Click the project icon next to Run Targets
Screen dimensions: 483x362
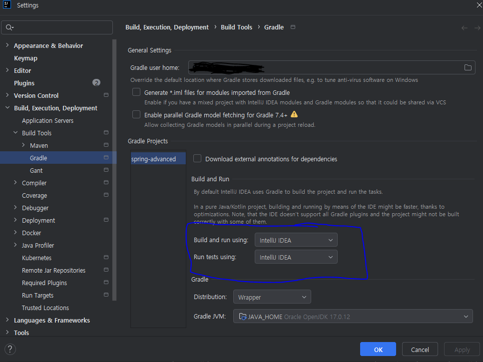point(106,295)
